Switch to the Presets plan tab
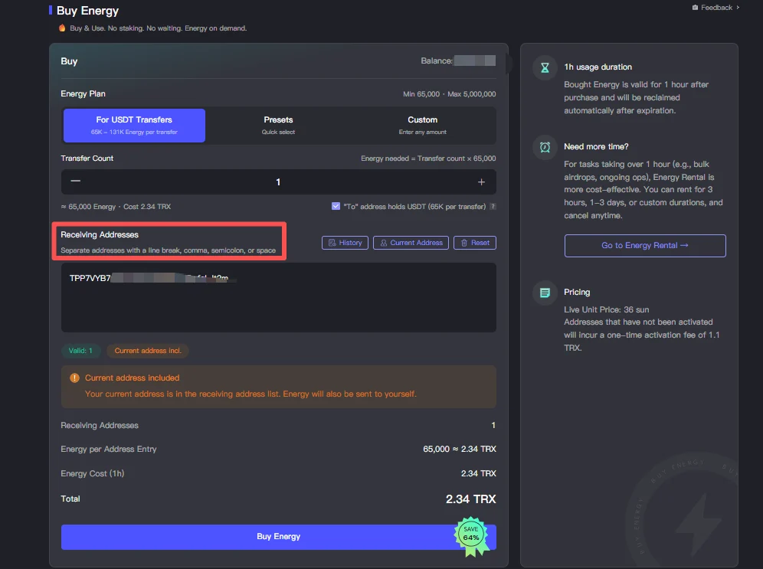 point(278,126)
